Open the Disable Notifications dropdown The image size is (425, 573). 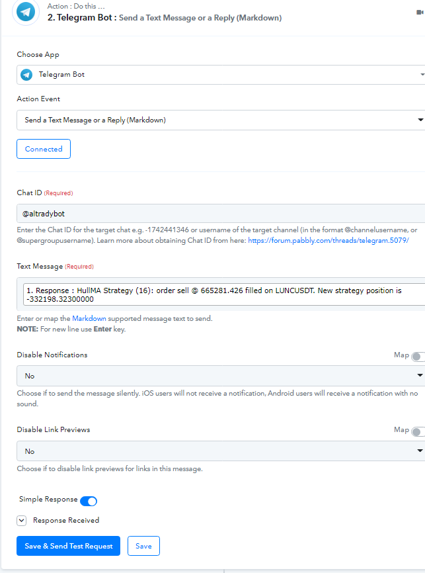(221, 376)
